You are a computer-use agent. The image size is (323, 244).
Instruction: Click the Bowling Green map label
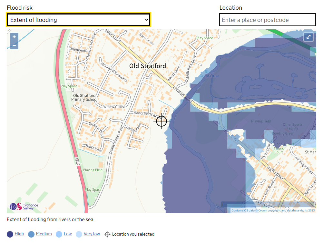[x=283, y=133]
